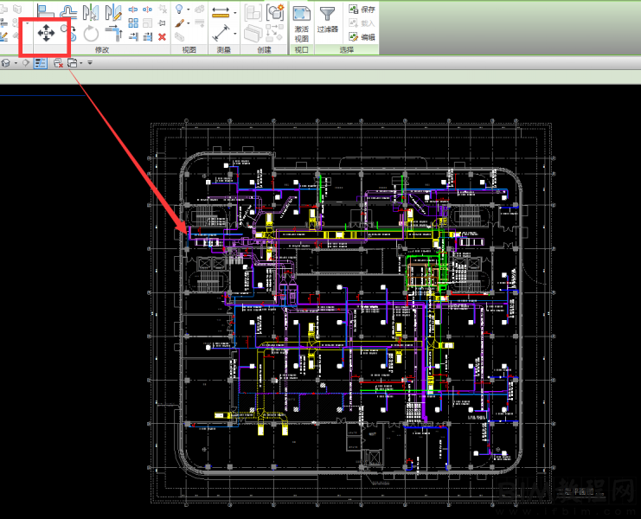
Task: Click the Create Parts icon
Action: pos(253,34)
